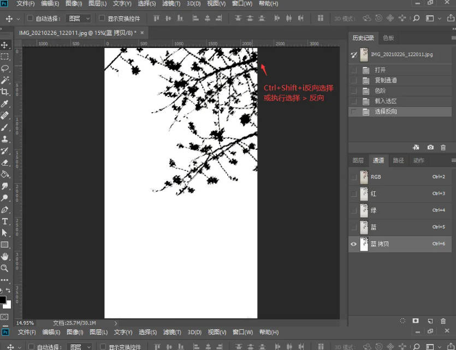Select the History Brush tool

click(x=5, y=151)
